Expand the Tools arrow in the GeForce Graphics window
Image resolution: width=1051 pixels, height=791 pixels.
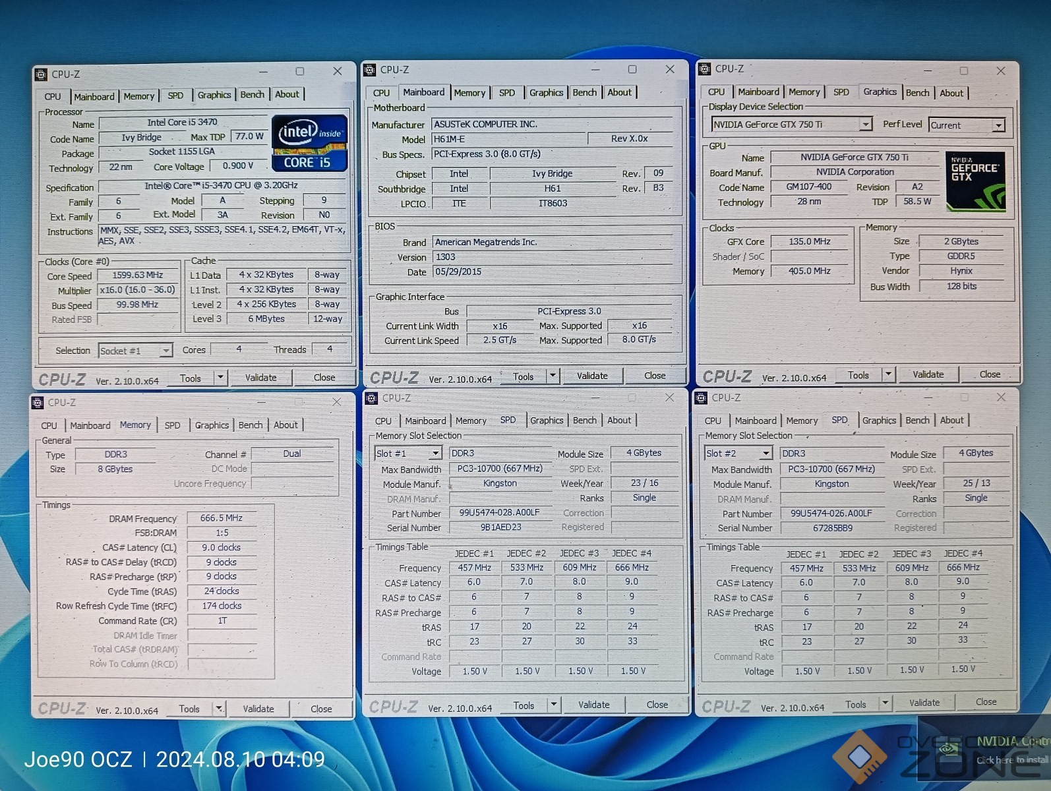[x=888, y=374]
